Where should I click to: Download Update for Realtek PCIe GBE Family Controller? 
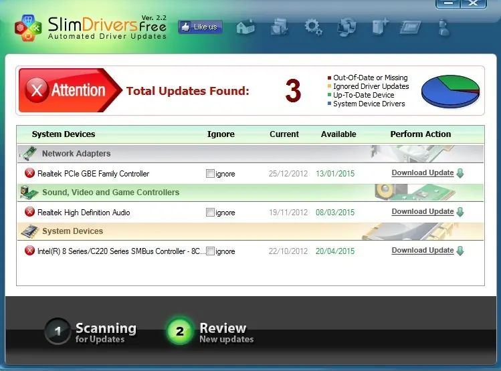click(x=423, y=172)
